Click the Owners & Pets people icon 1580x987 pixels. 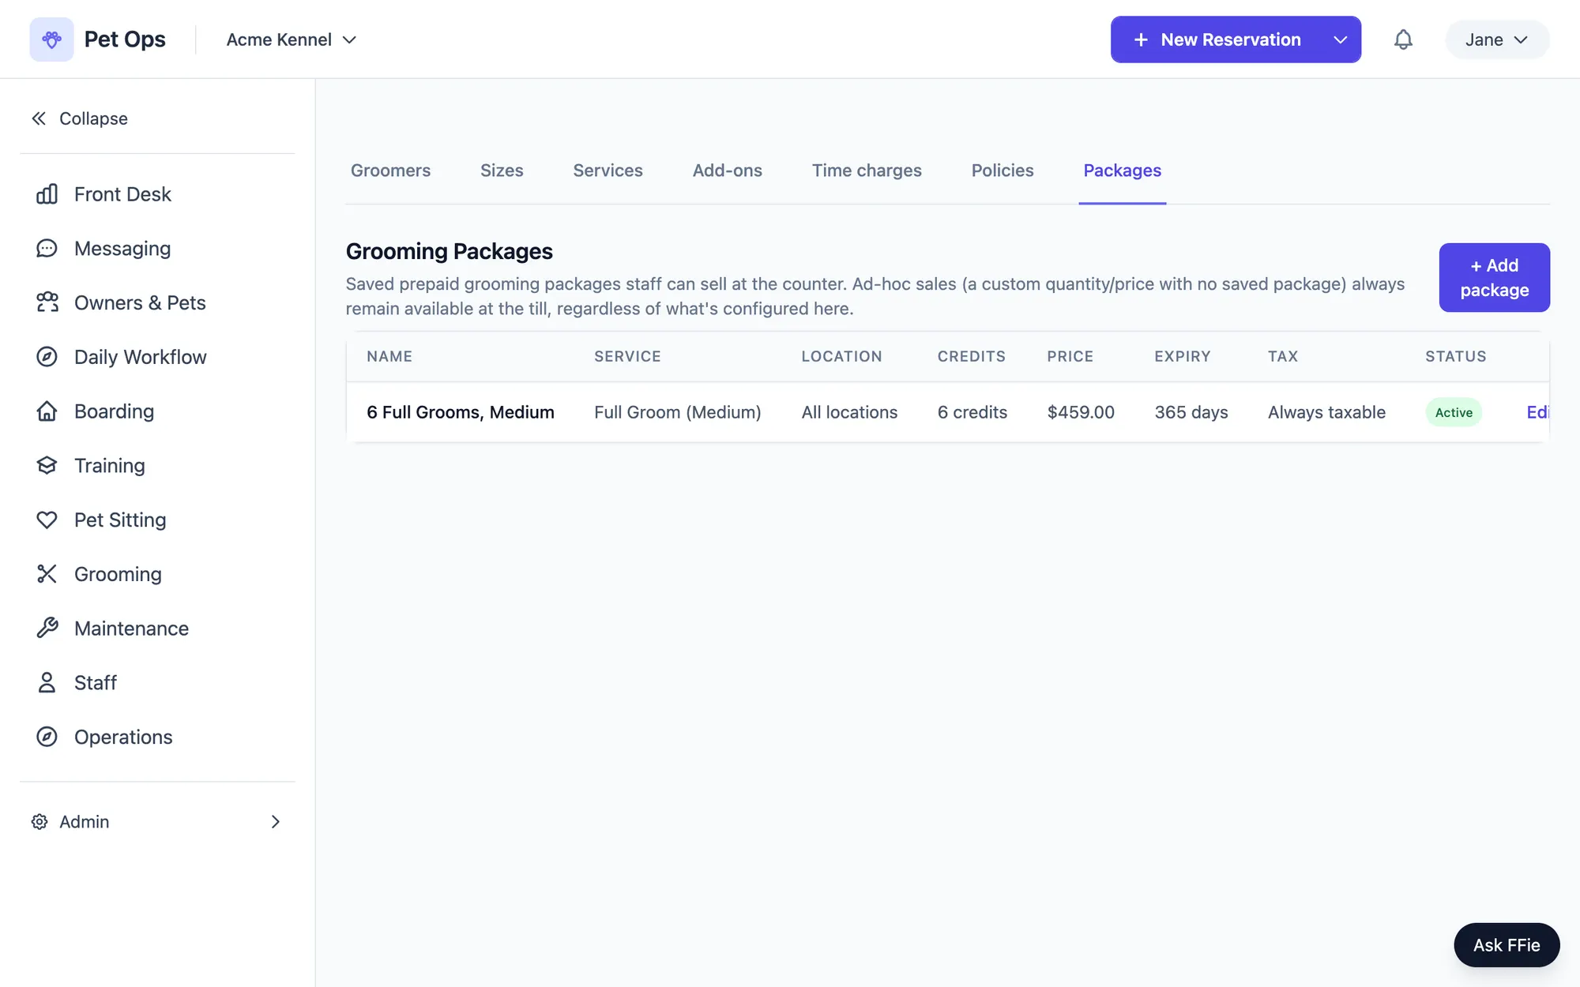coord(47,302)
